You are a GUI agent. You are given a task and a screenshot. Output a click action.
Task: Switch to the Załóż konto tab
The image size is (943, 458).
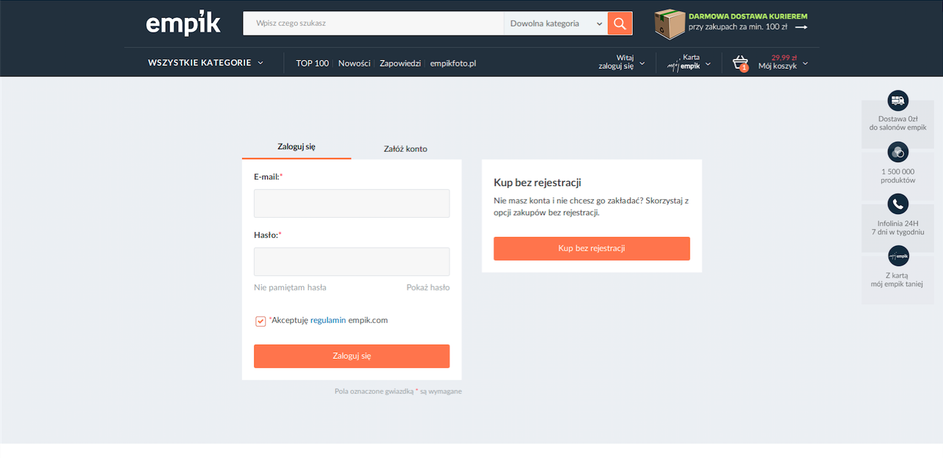click(405, 149)
